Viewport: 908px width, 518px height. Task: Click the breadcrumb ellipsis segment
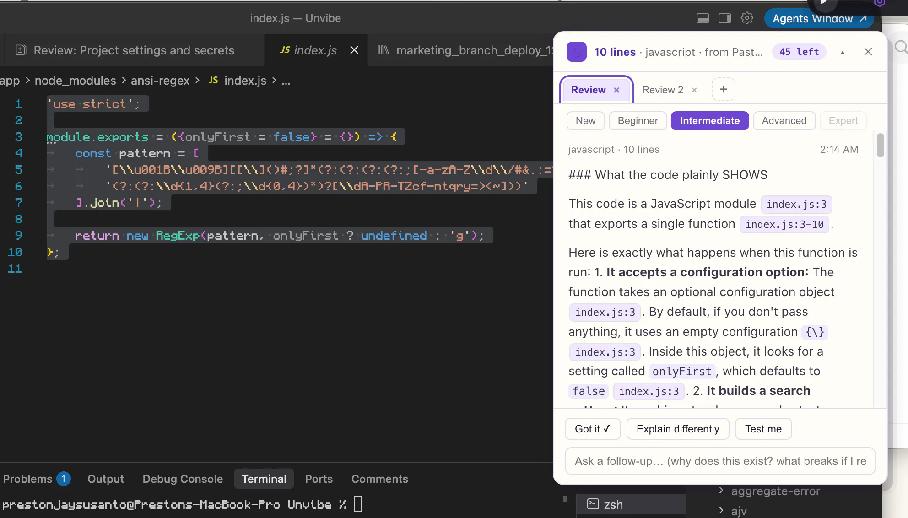[x=286, y=81]
